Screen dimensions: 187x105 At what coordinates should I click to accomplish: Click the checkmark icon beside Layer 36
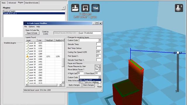click(27, 62)
